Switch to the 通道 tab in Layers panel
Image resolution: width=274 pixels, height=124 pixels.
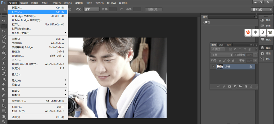(221, 45)
